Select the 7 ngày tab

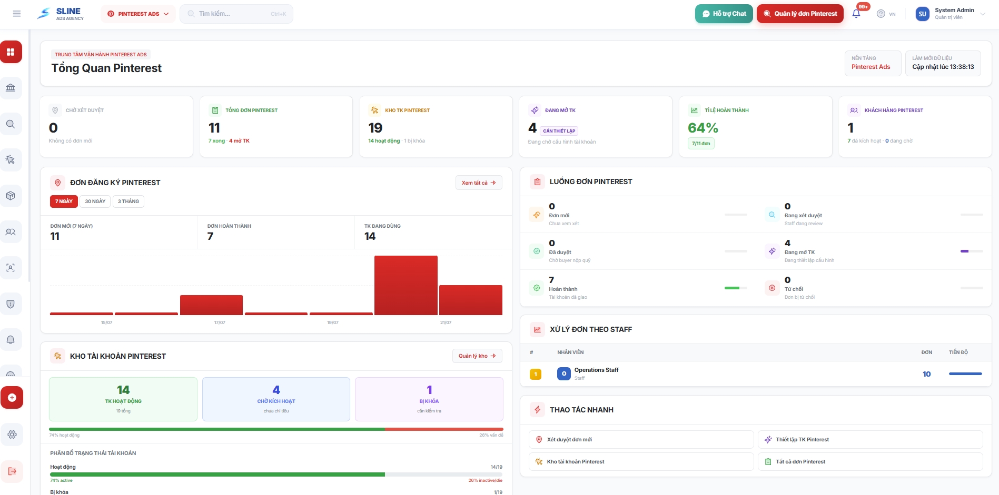click(x=64, y=201)
